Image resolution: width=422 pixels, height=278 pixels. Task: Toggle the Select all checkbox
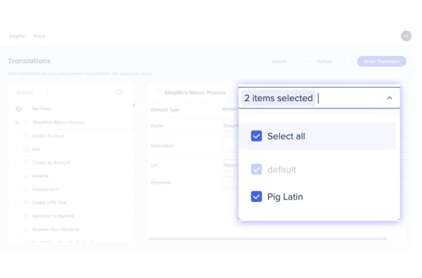point(256,136)
